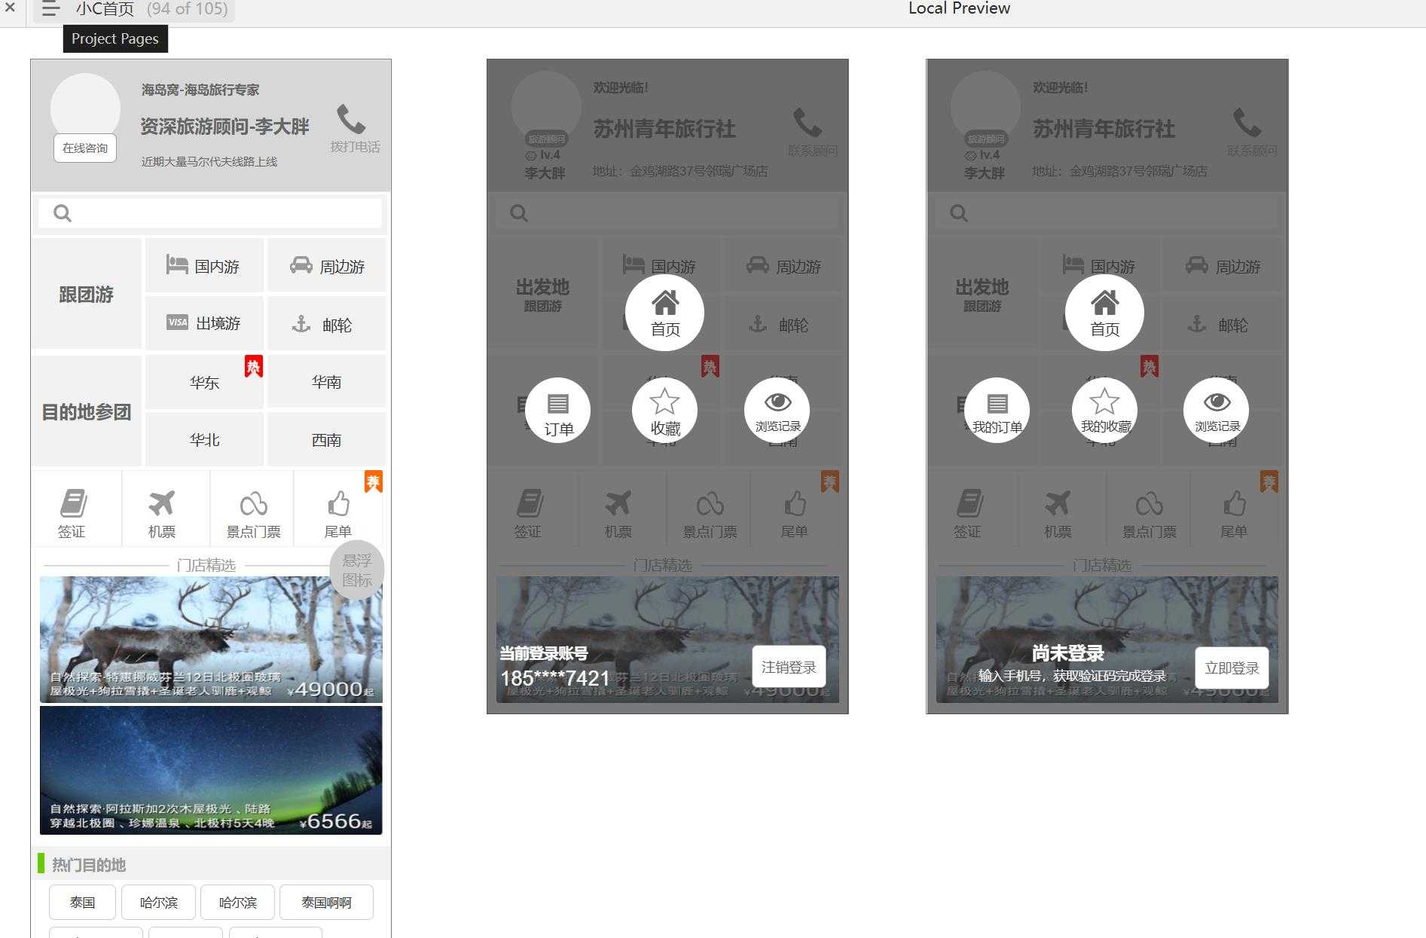Tap the 出境游 VISA card tile
Image resolution: width=1426 pixels, height=938 pixels.
click(204, 323)
